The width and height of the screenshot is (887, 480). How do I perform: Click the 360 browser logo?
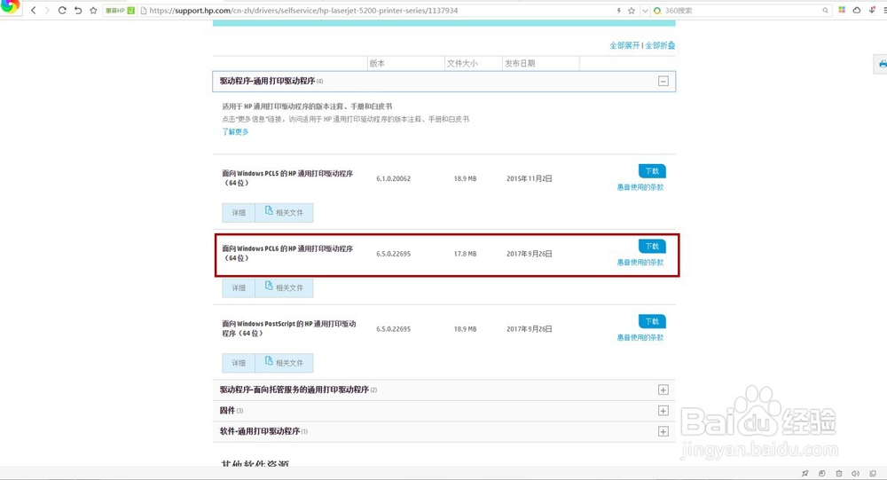tap(10, 7)
